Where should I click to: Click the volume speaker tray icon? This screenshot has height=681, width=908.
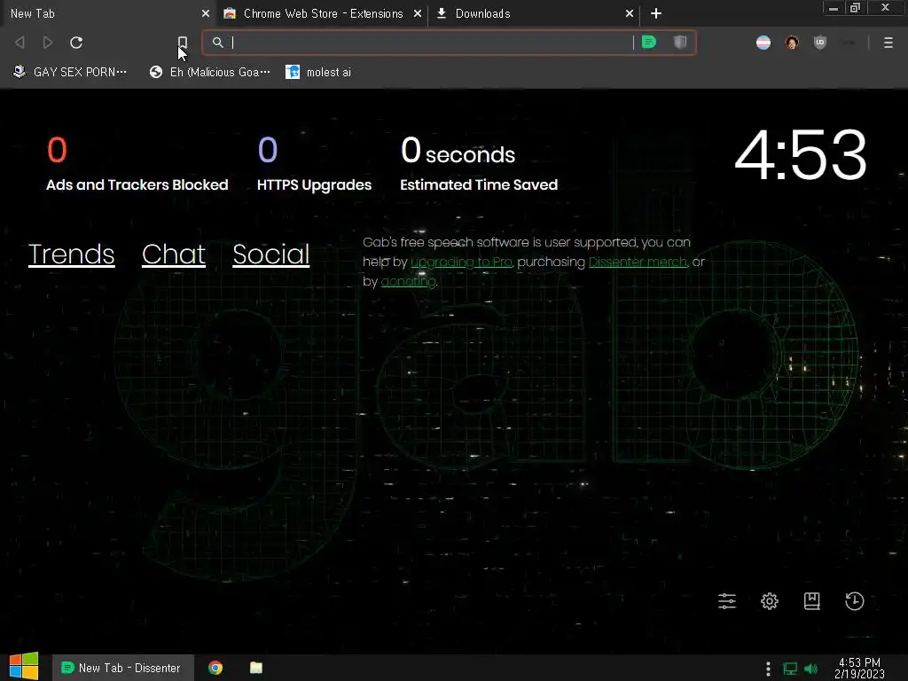tap(810, 669)
